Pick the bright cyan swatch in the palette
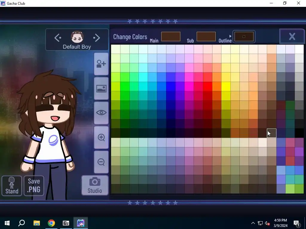The height and width of the screenshot is (229, 306). click(x=143, y=86)
